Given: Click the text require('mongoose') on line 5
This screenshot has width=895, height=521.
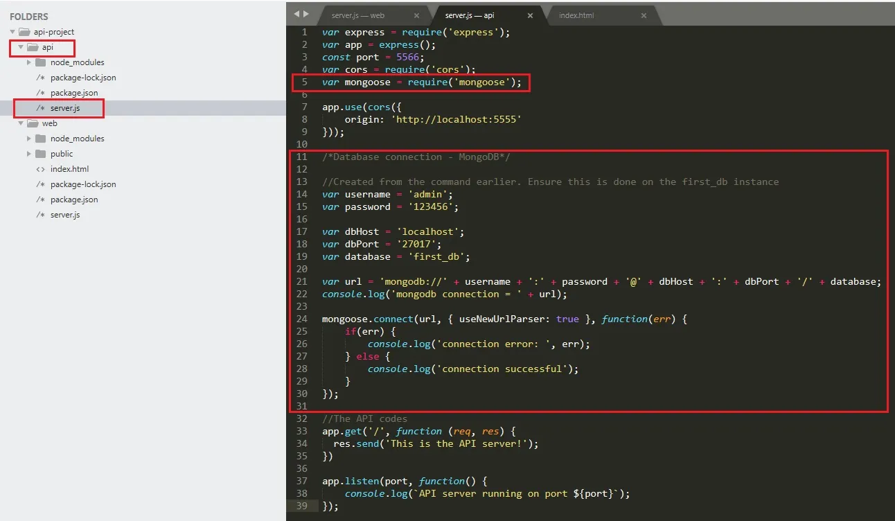Looking at the screenshot, I should (x=462, y=82).
